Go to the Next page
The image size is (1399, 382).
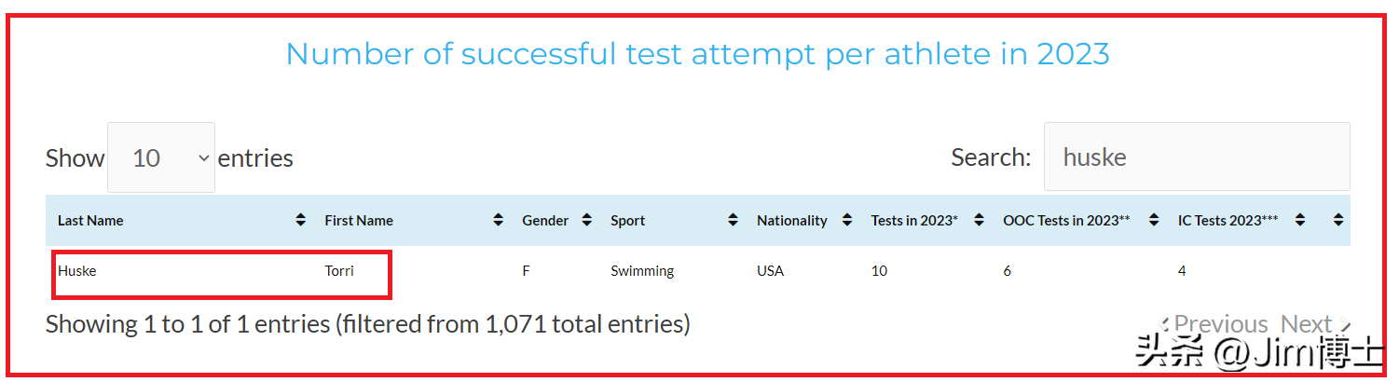[x=1307, y=324]
